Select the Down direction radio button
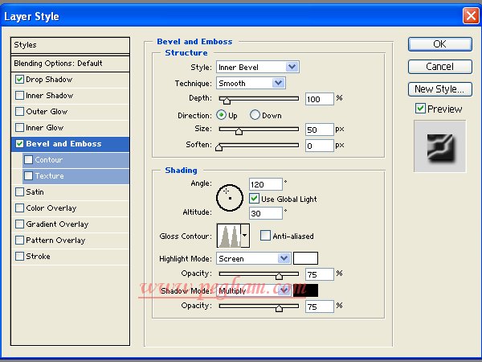 click(x=255, y=115)
